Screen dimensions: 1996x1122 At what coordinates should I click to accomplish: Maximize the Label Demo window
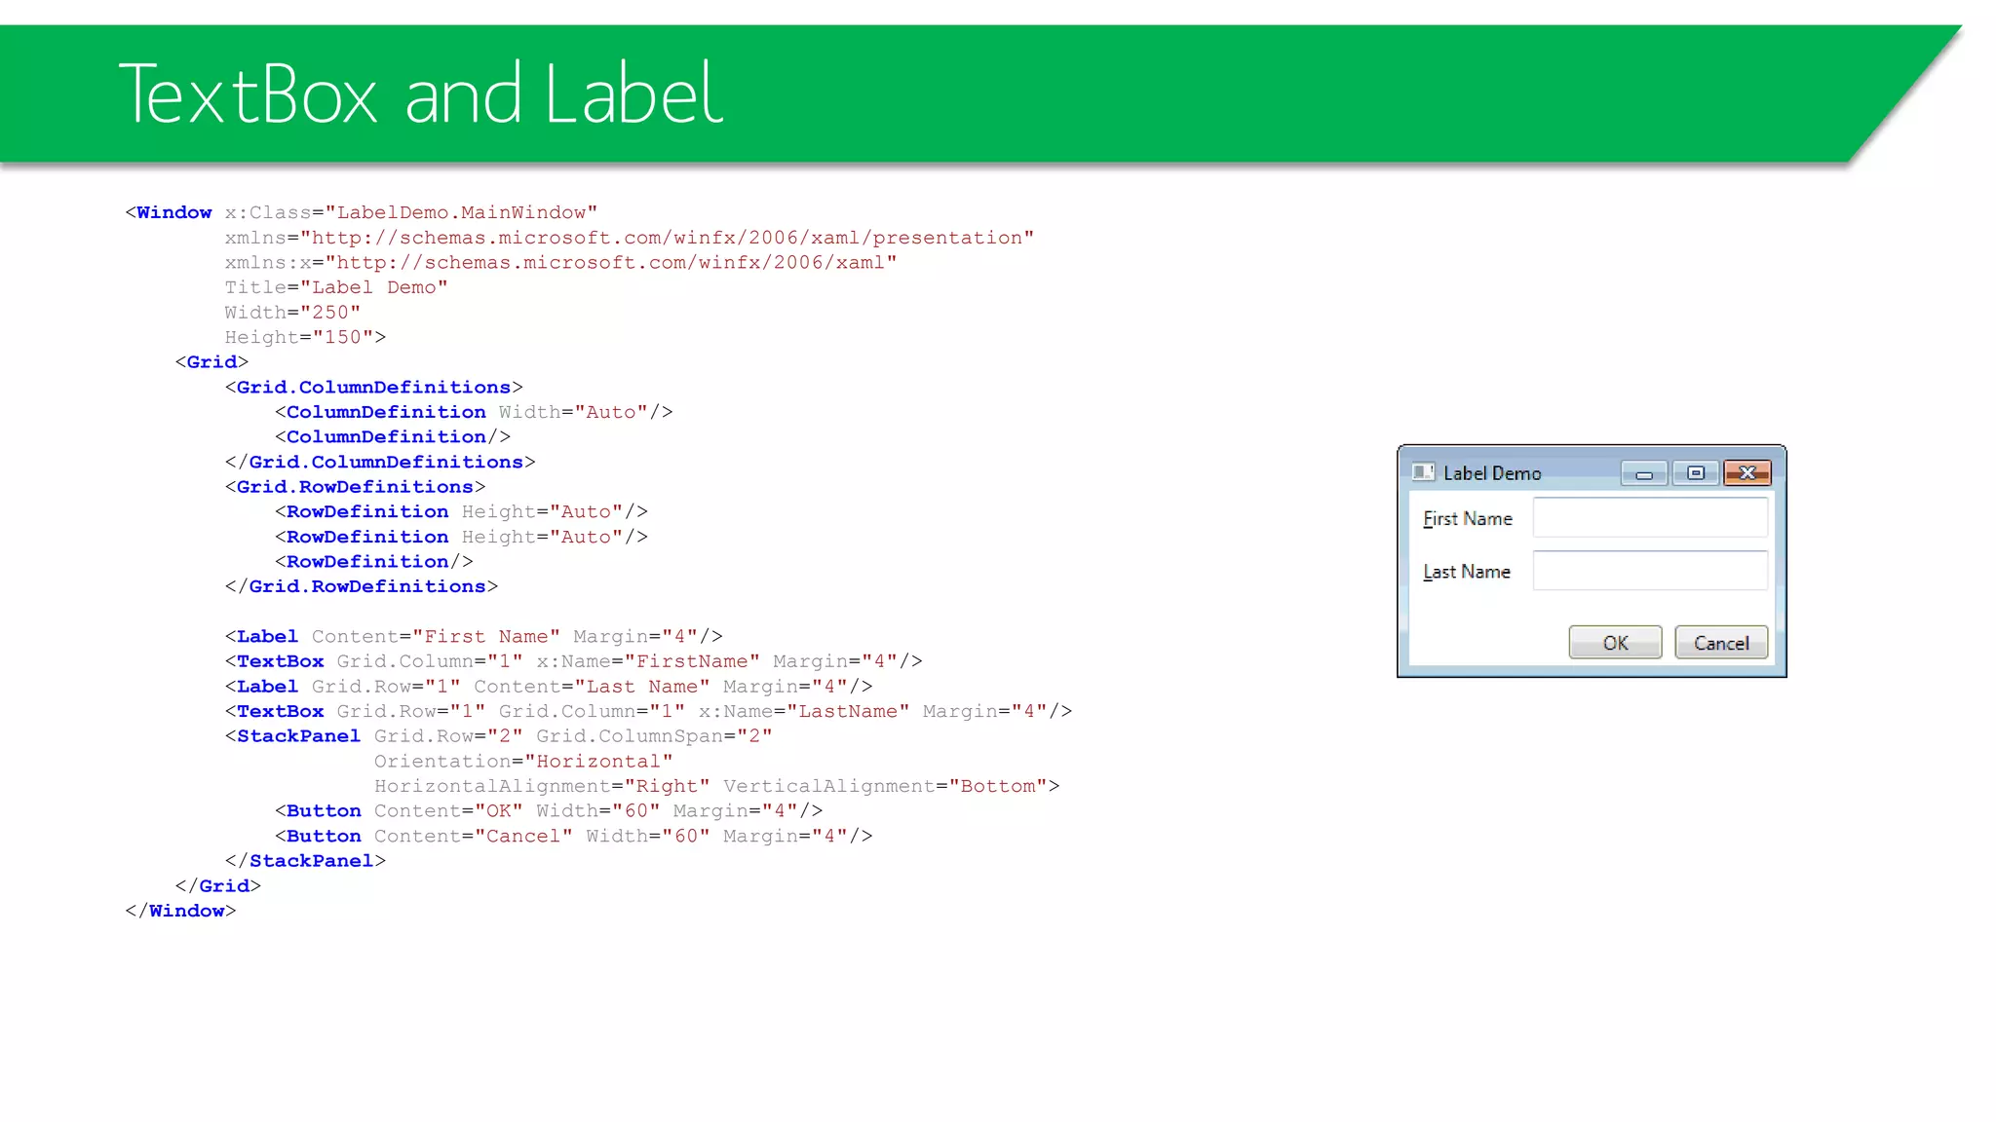1696,473
